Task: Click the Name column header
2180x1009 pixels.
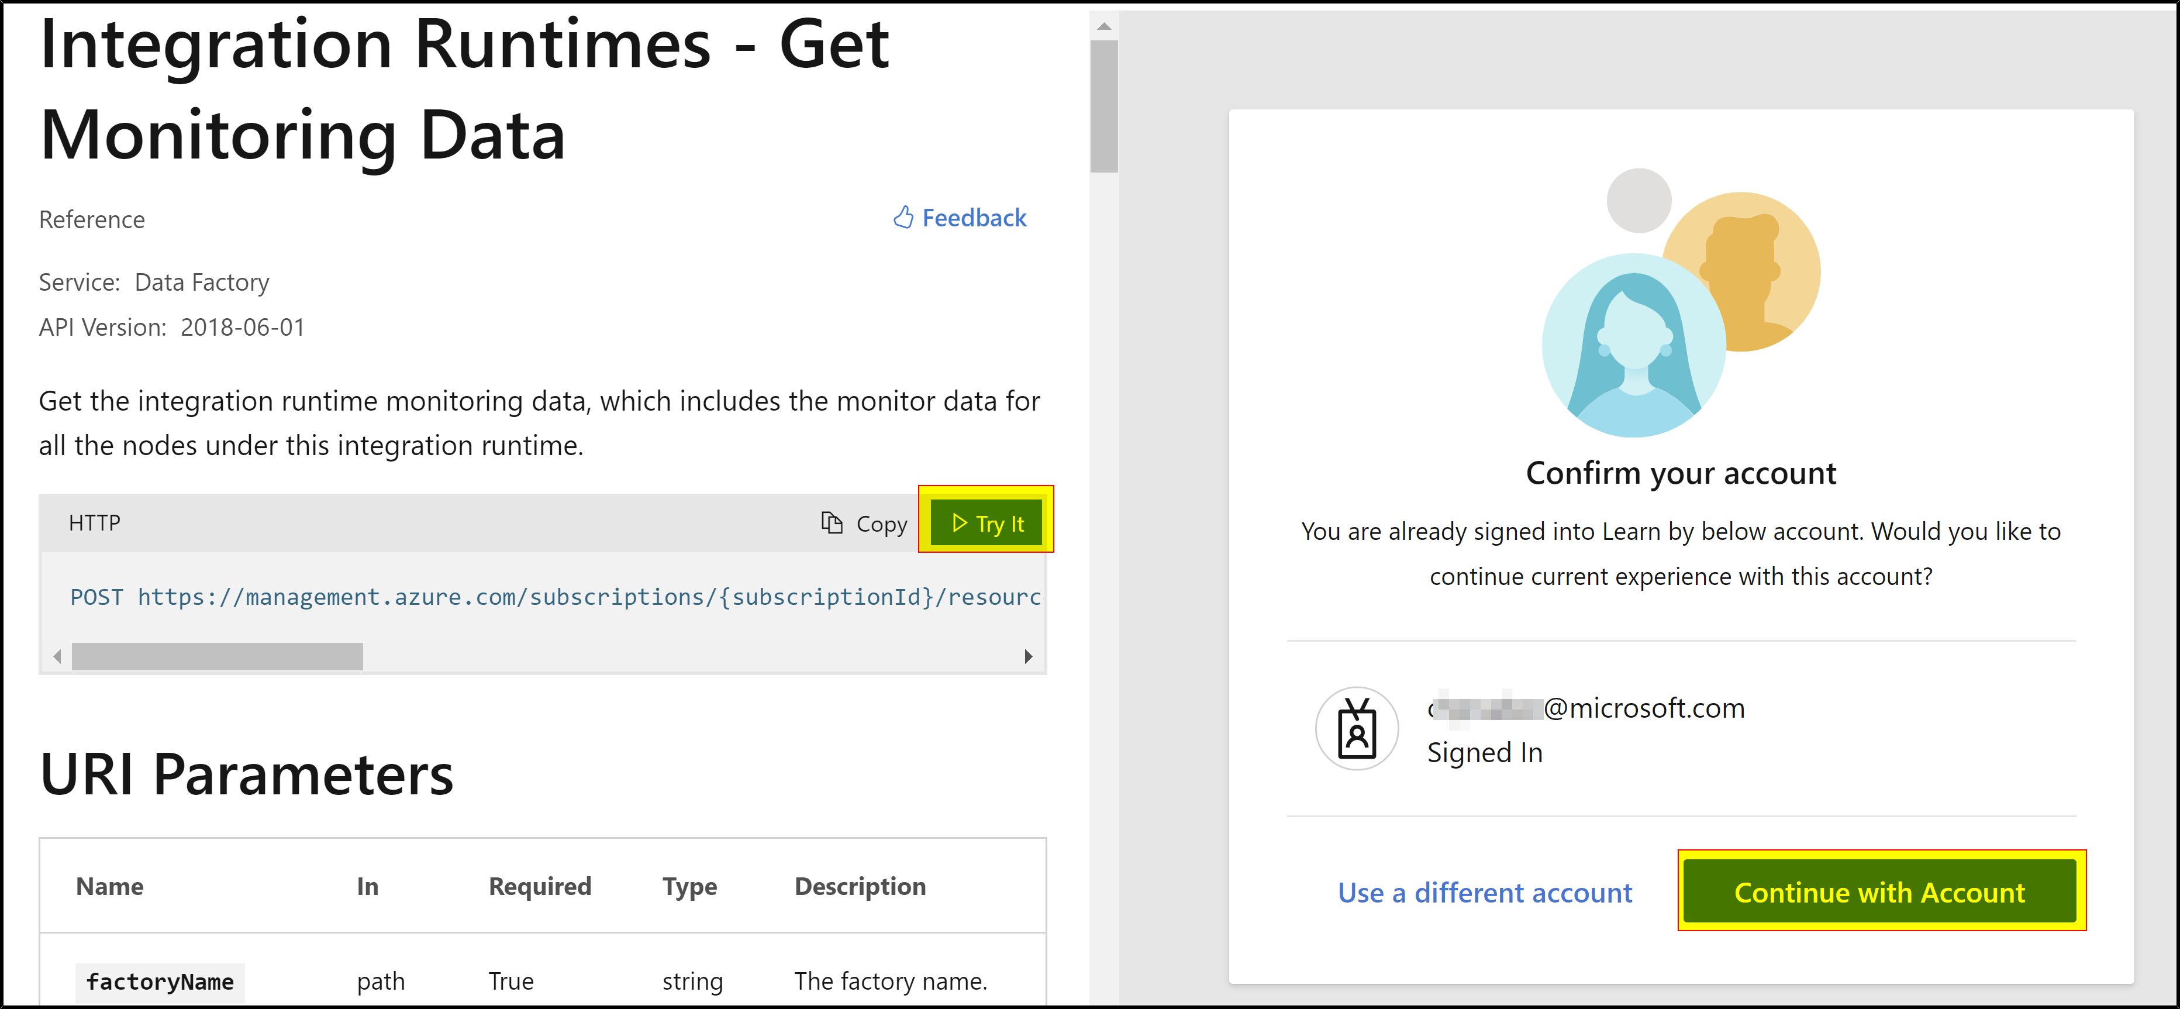Action: tap(110, 886)
